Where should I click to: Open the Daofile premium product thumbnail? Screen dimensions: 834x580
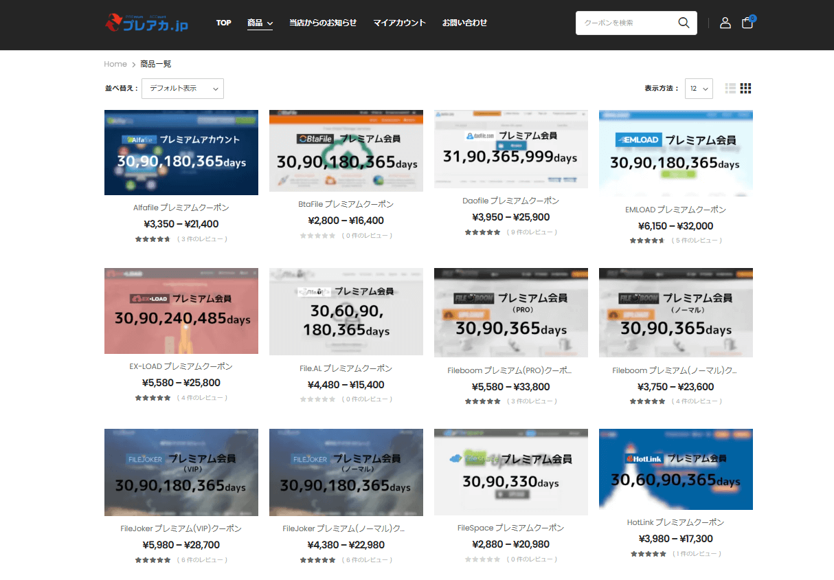[x=510, y=148]
